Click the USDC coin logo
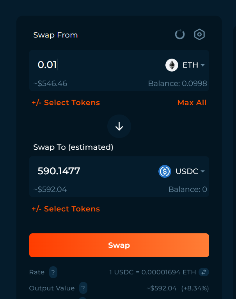The image size is (236, 299). pyautogui.click(x=165, y=171)
